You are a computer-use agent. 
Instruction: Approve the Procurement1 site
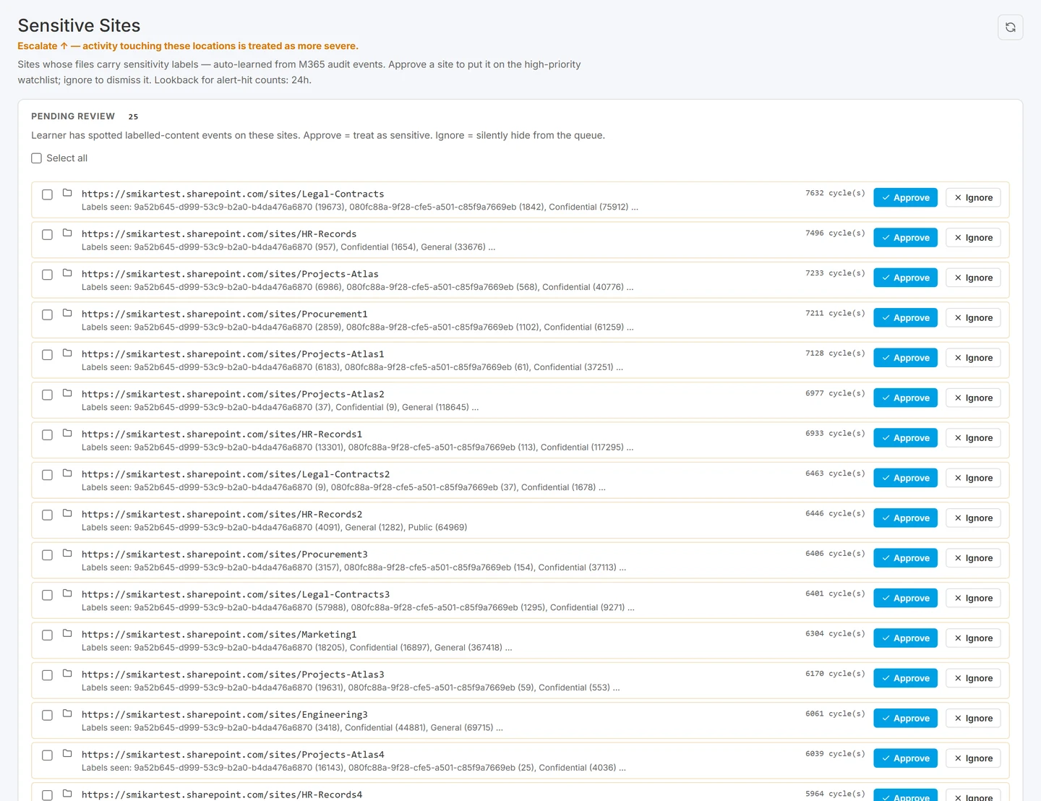905,317
